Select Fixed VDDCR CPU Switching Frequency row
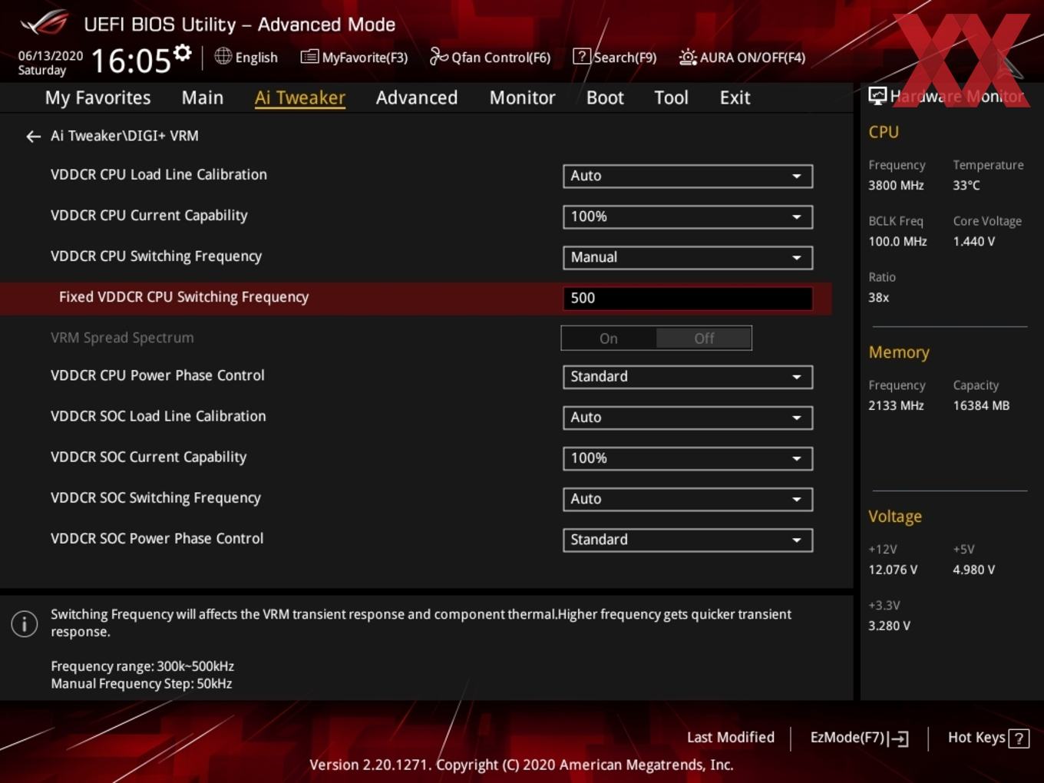This screenshot has height=783, width=1044. (x=415, y=298)
